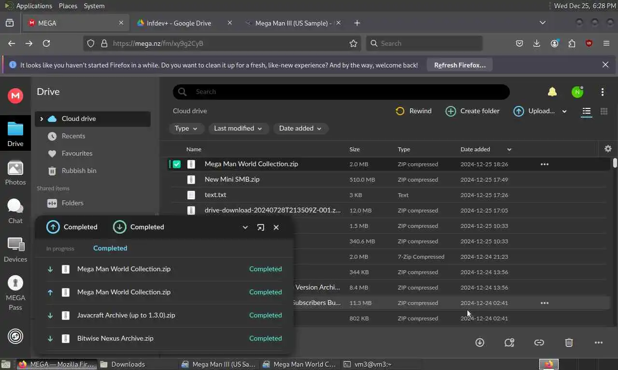Image resolution: width=618 pixels, height=370 pixels.
Task: Open column settings gear
Action: [x=608, y=149]
